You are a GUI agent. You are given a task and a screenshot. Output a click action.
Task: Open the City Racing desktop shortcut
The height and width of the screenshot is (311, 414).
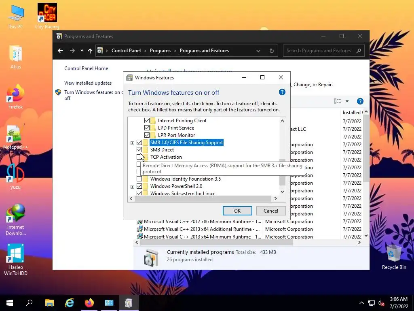click(47, 16)
